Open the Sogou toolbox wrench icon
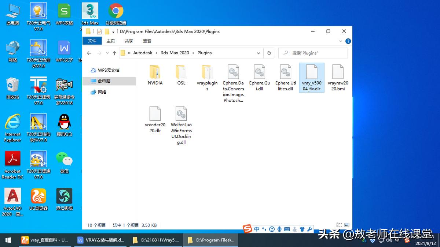Screen dimensions: 440x247 (x=309, y=229)
